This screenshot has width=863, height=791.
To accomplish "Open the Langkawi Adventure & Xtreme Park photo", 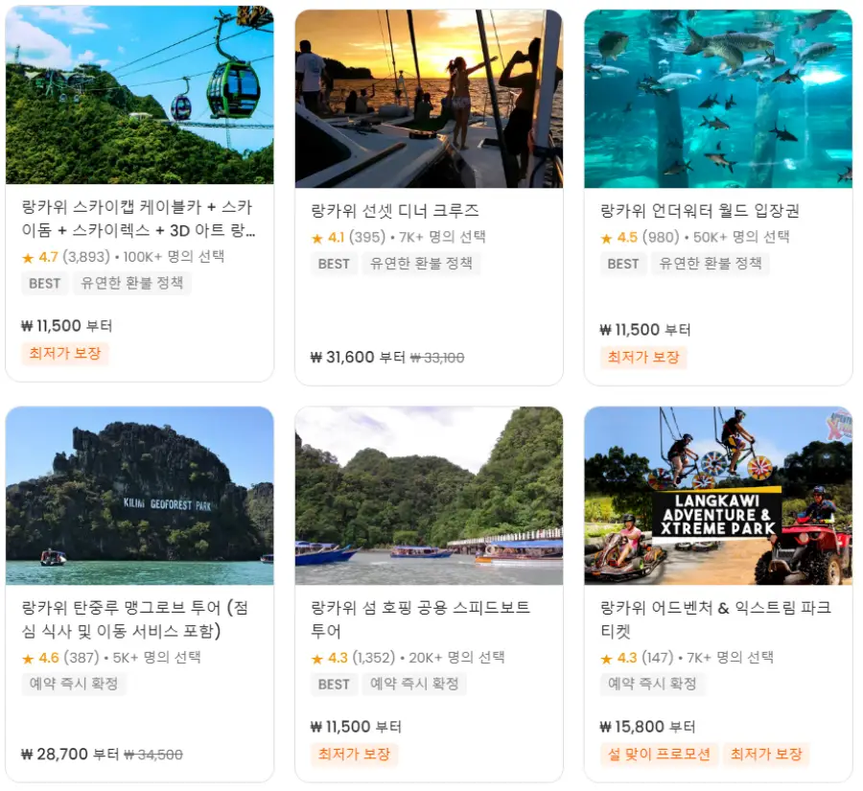I will 718,496.
